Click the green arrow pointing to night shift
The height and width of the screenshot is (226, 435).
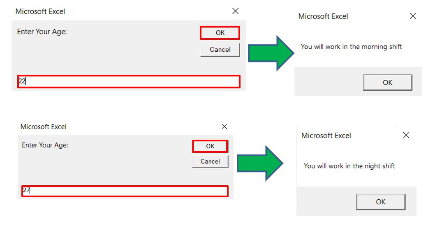click(260, 163)
